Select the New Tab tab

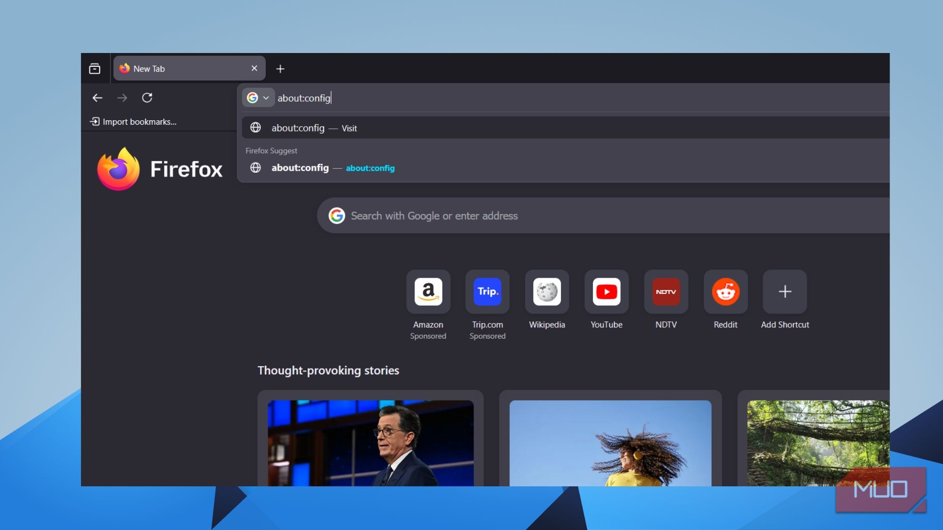189,68
